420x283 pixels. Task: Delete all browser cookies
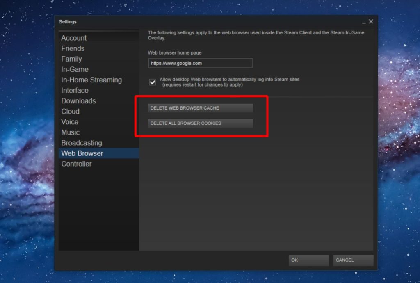(x=200, y=123)
